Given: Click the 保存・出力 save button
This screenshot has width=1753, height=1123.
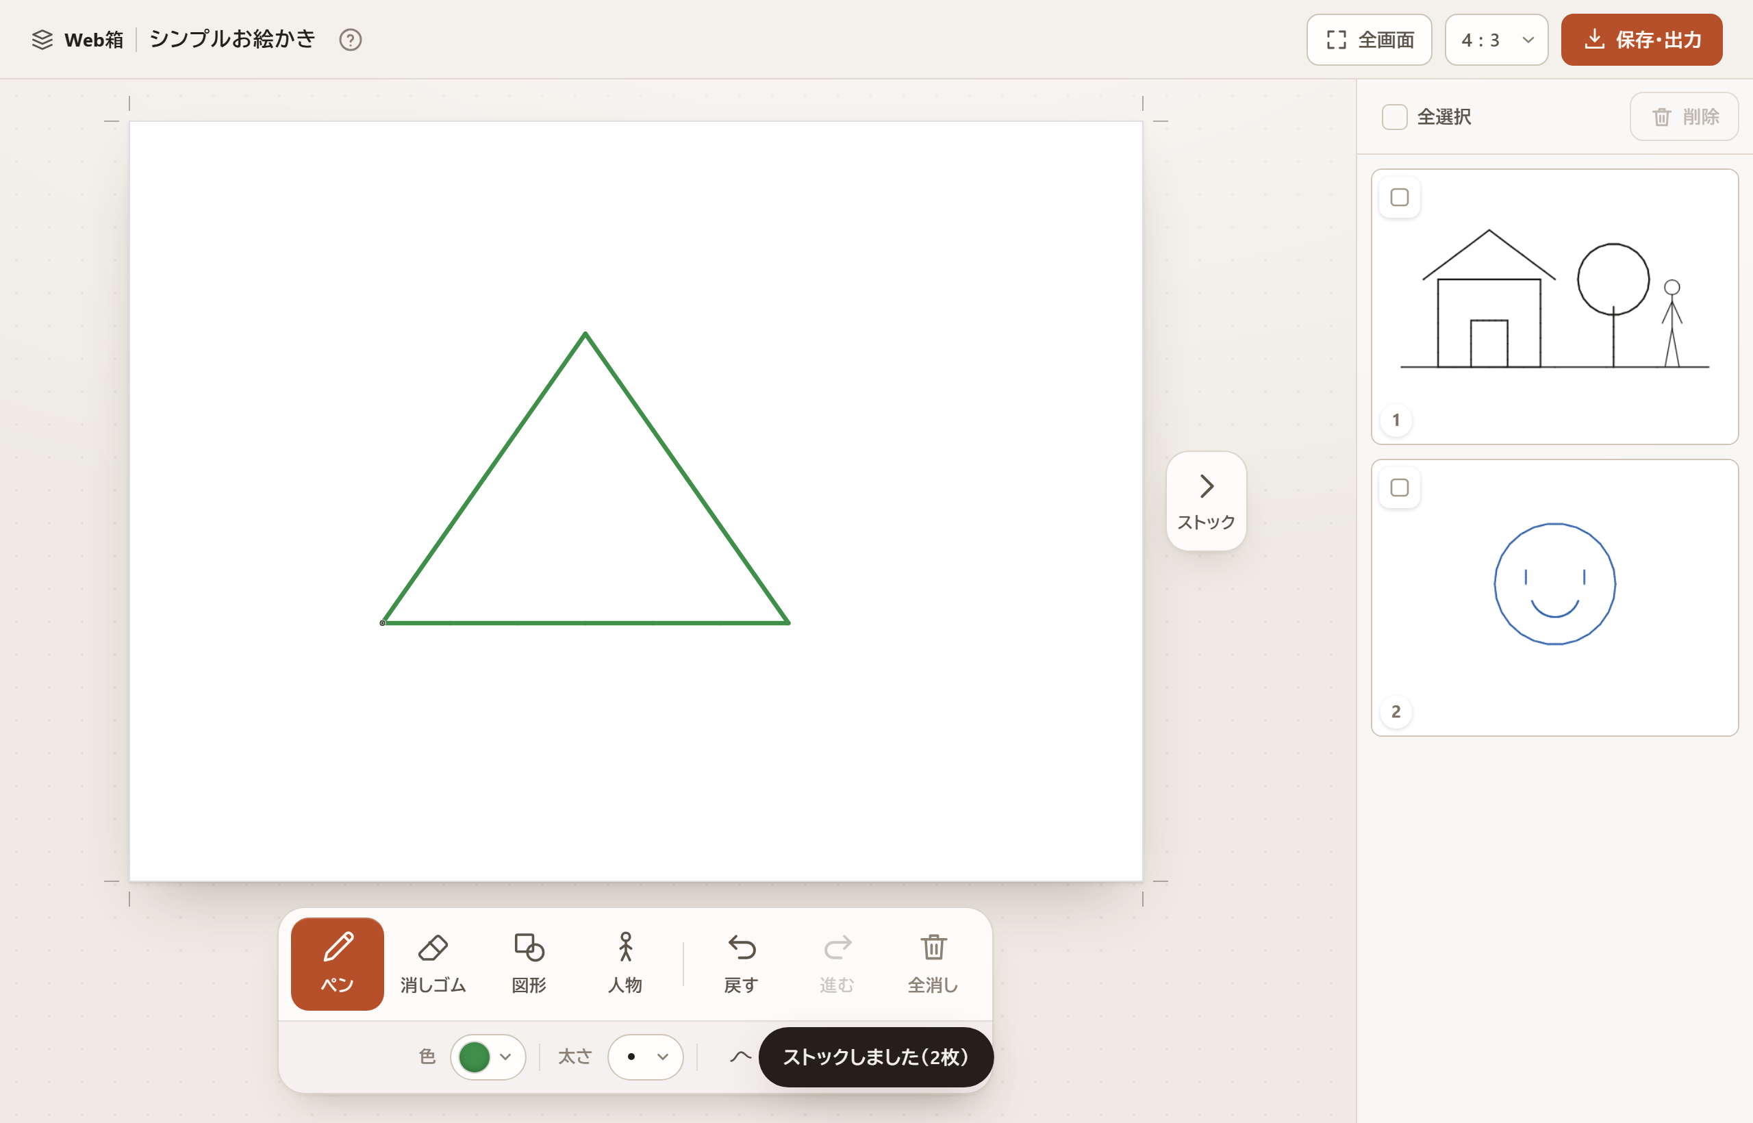Looking at the screenshot, I should [1641, 40].
